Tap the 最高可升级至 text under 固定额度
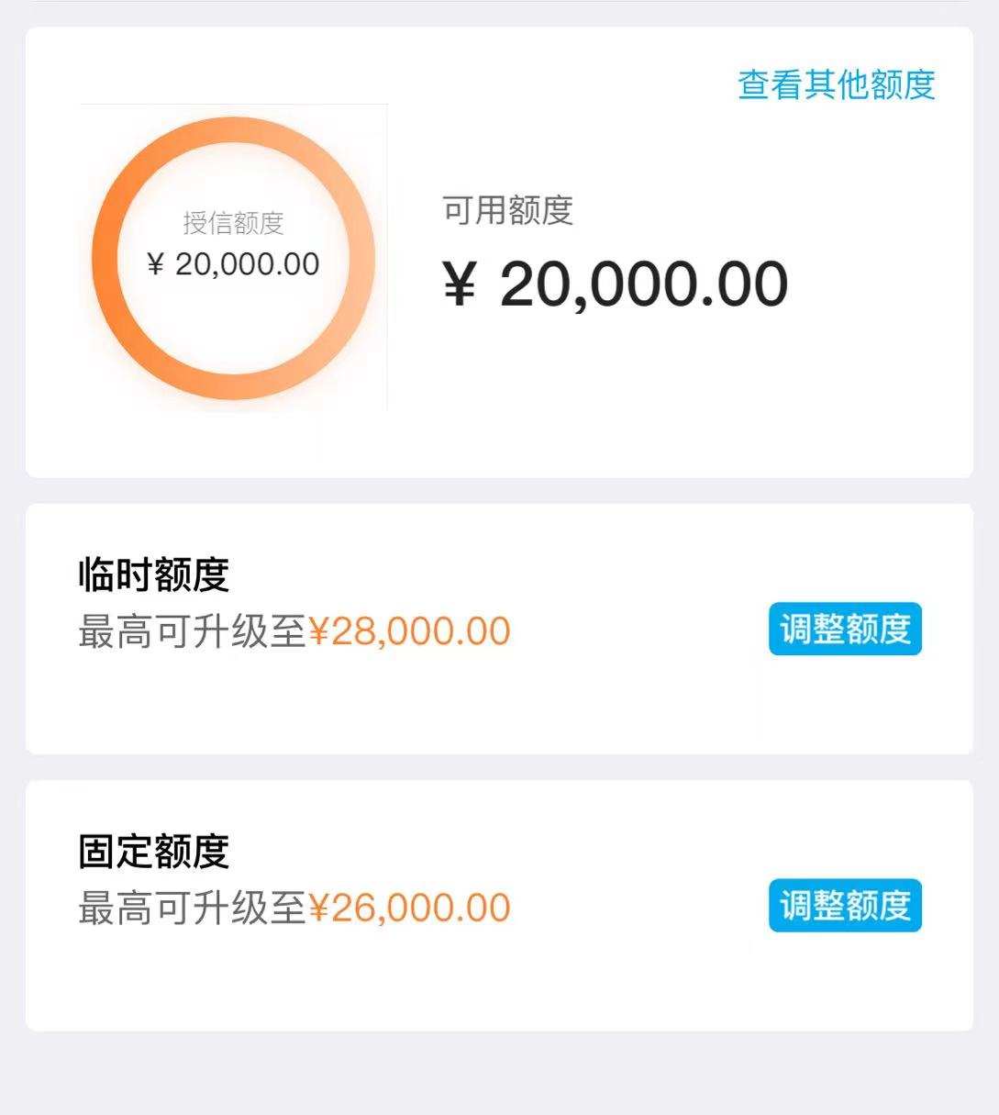Viewport: 999px width, 1115px height. [192, 908]
